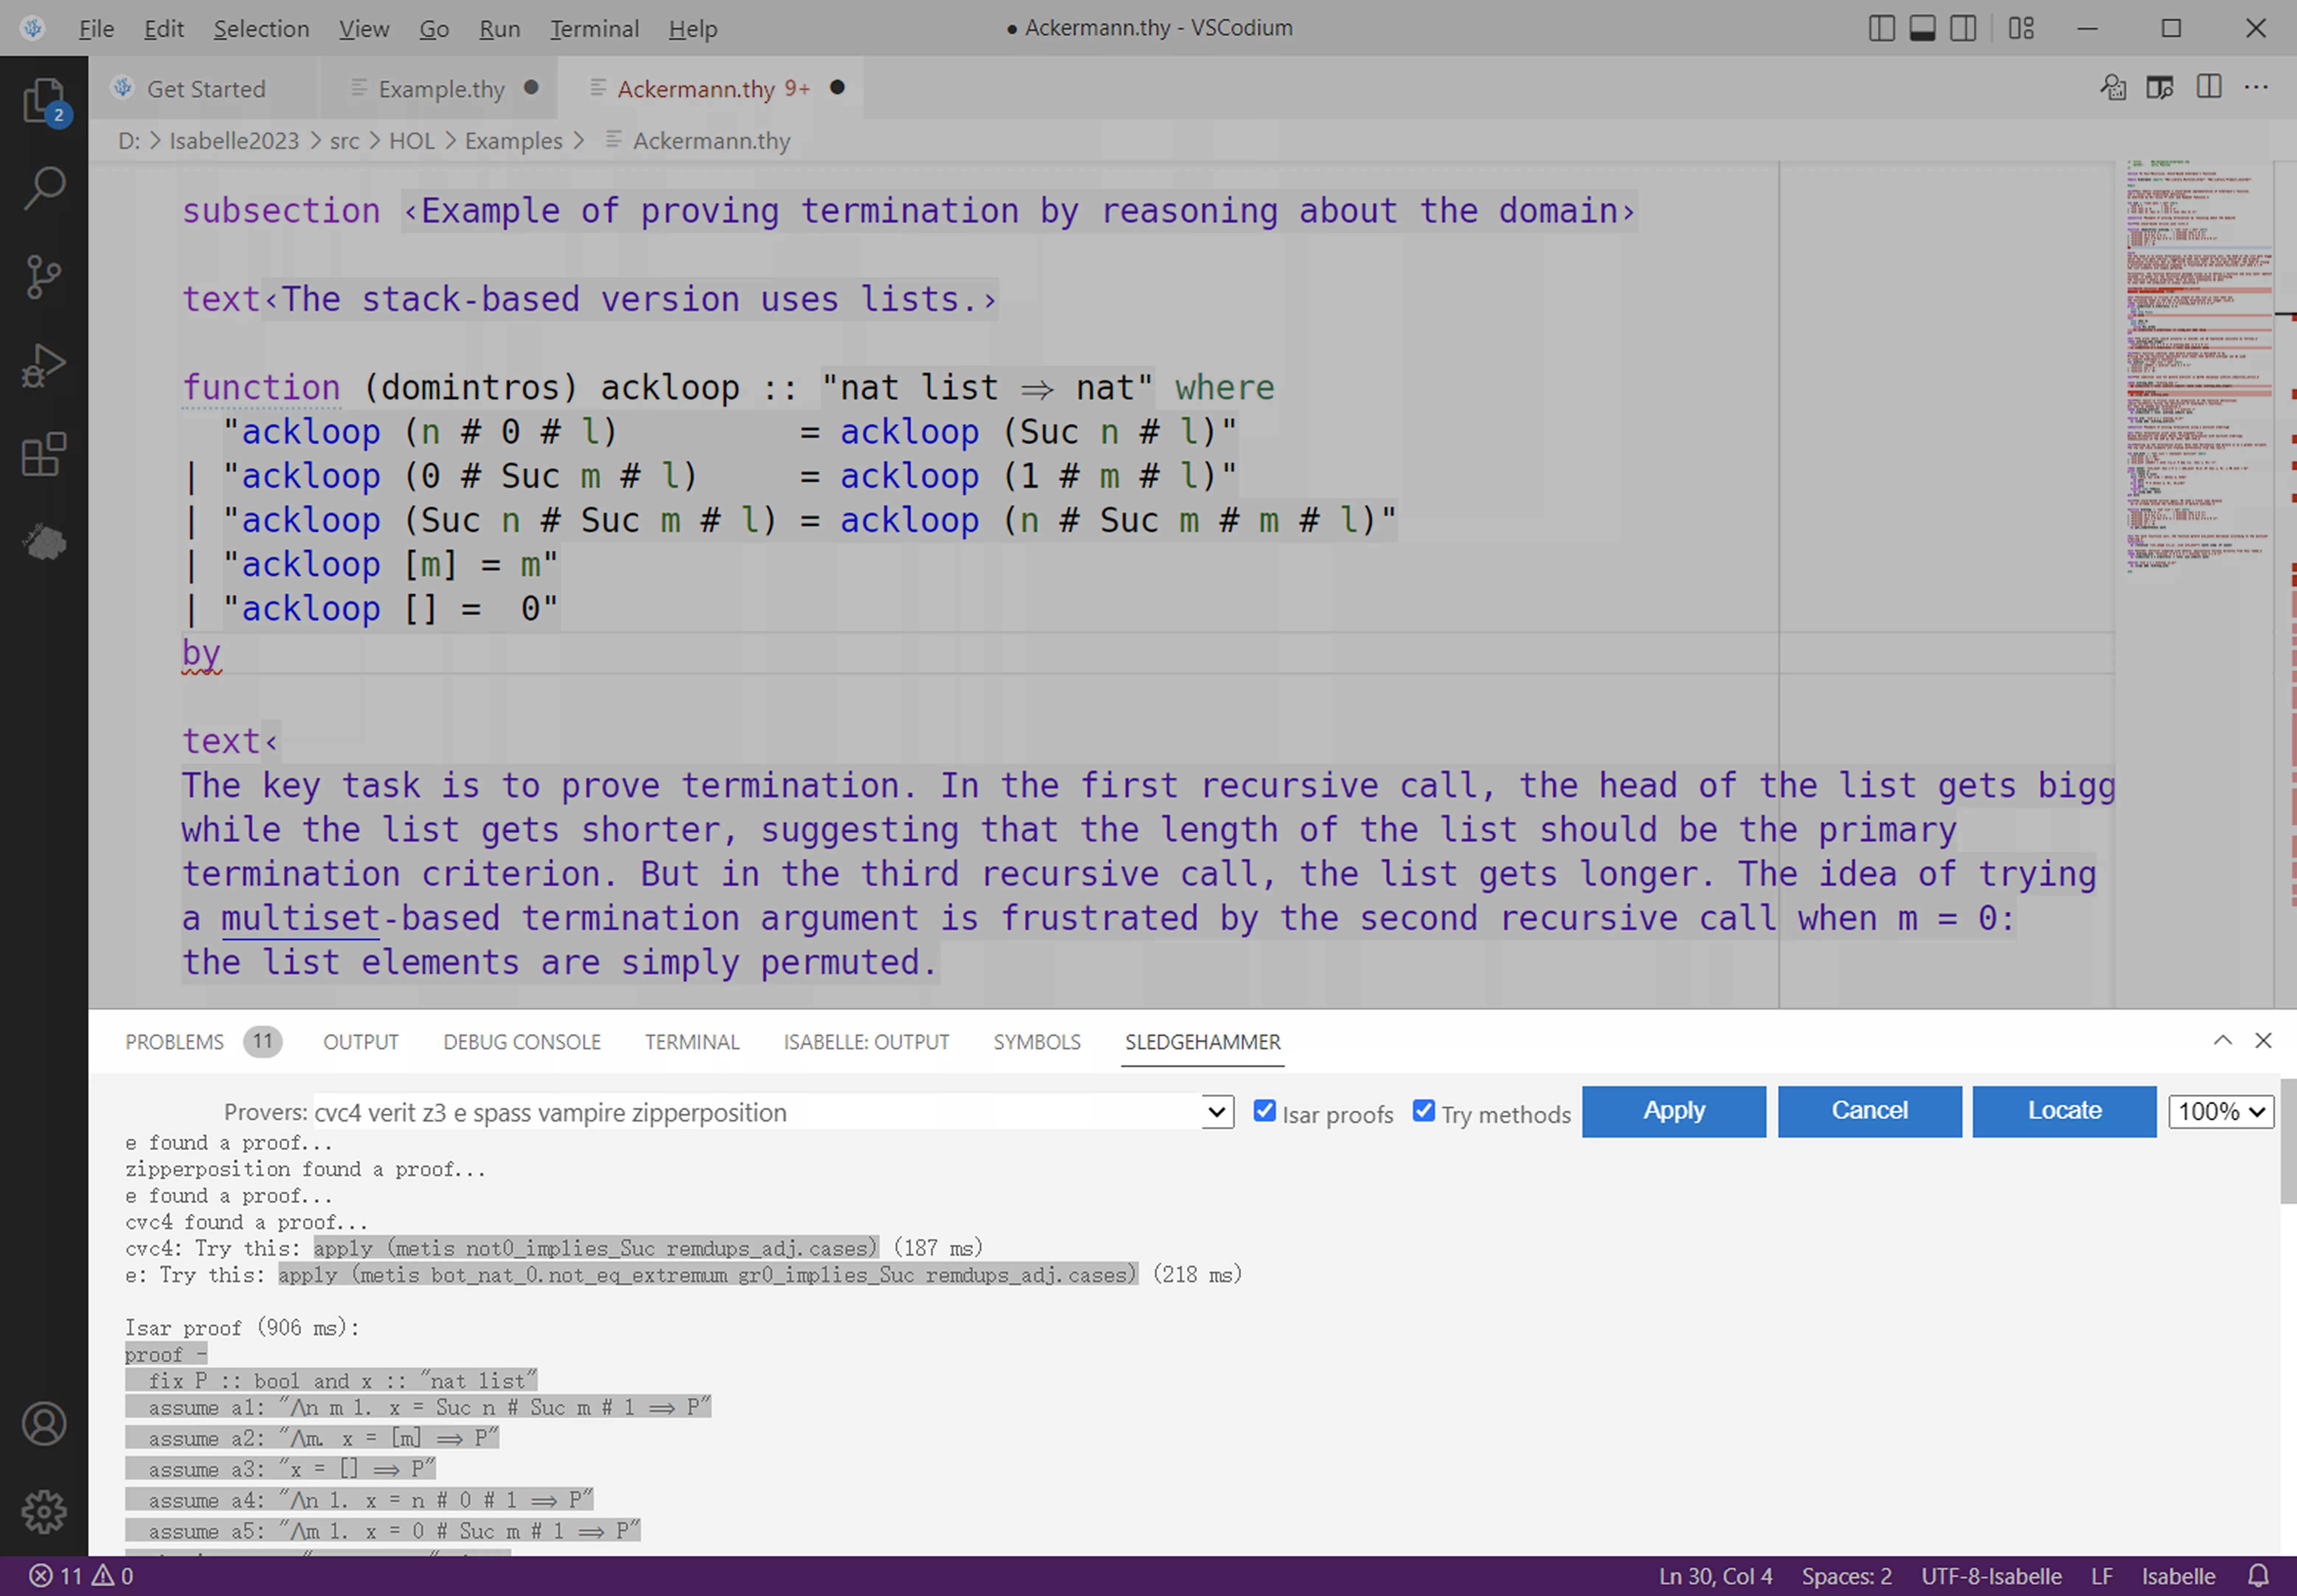This screenshot has width=2297, height=1596.
Task: Click the Cancel button
Action: 1869,1111
